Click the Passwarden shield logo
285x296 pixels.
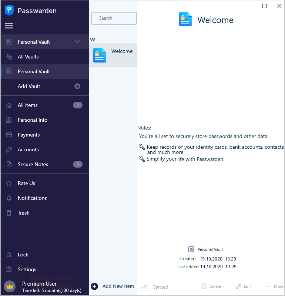pyautogui.click(x=9, y=10)
